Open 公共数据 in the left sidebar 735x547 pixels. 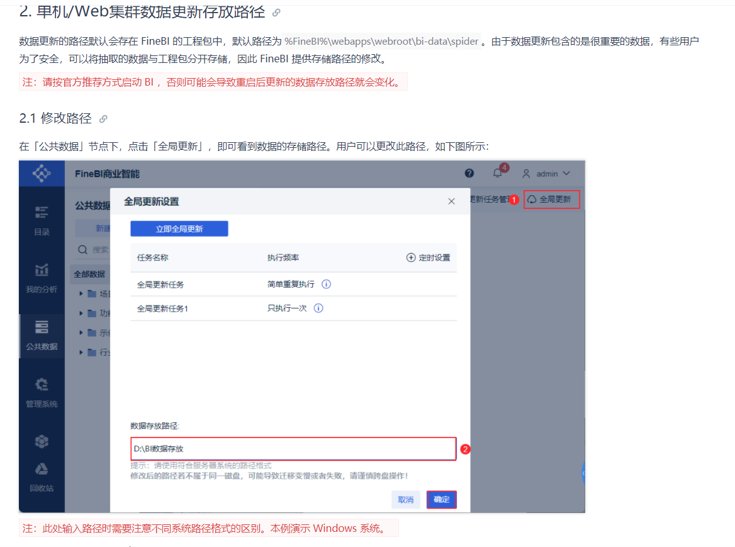point(42,336)
